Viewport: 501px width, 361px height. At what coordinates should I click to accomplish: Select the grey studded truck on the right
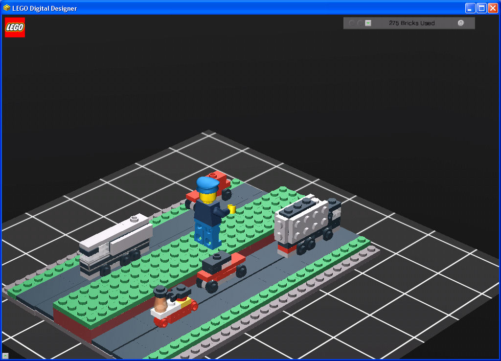[306, 223]
